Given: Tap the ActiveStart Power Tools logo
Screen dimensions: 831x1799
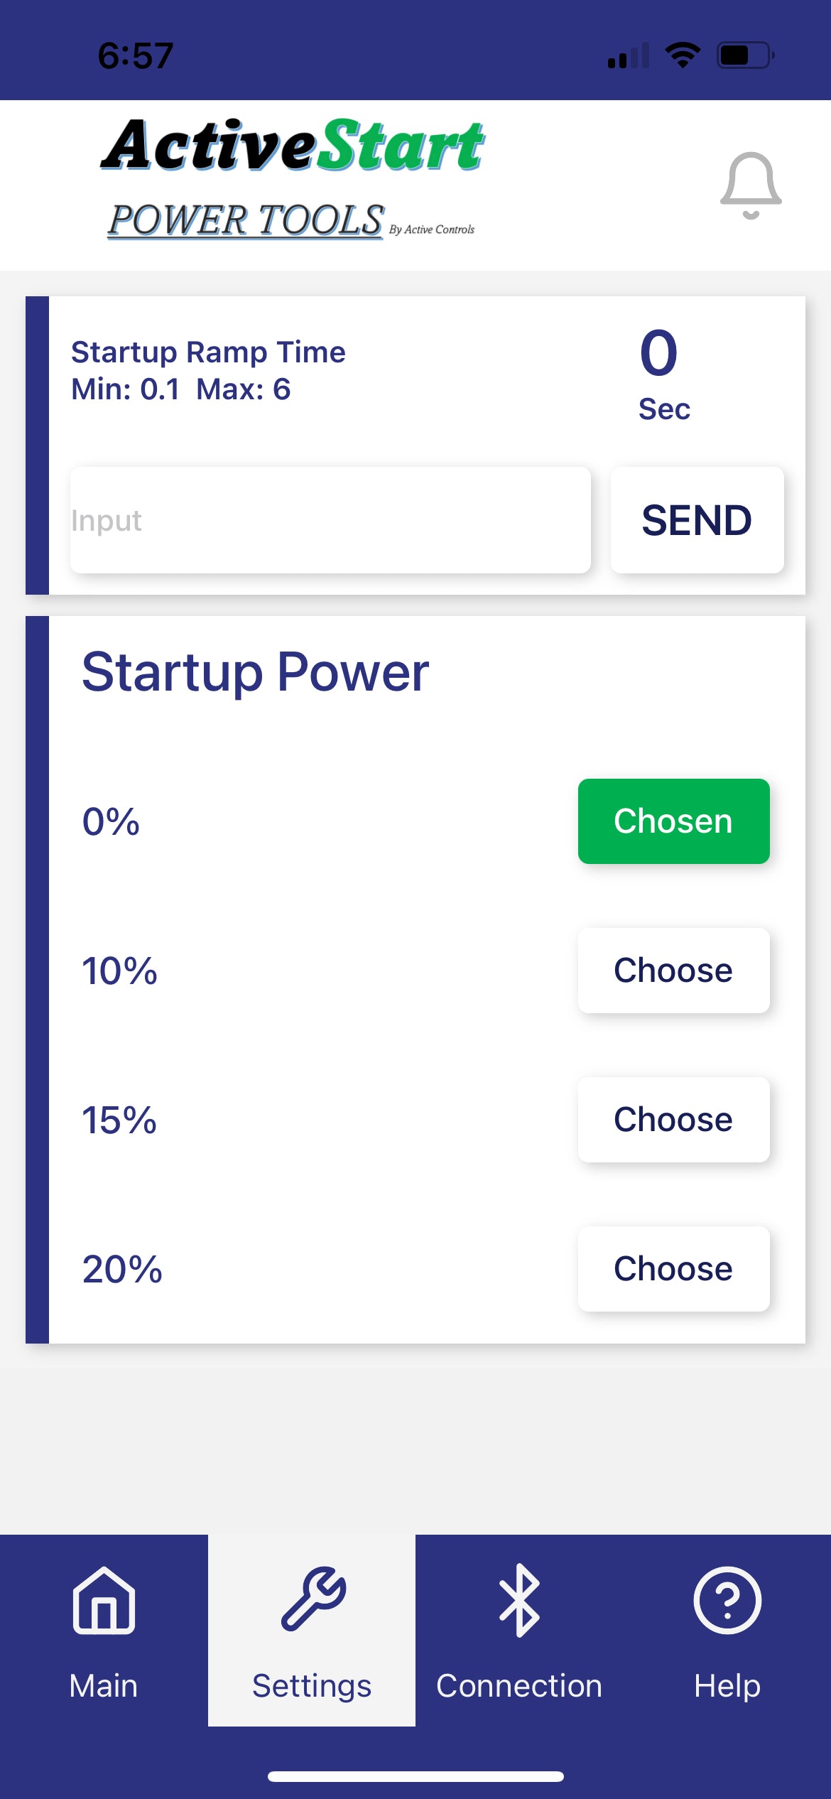Looking at the screenshot, I should [293, 178].
